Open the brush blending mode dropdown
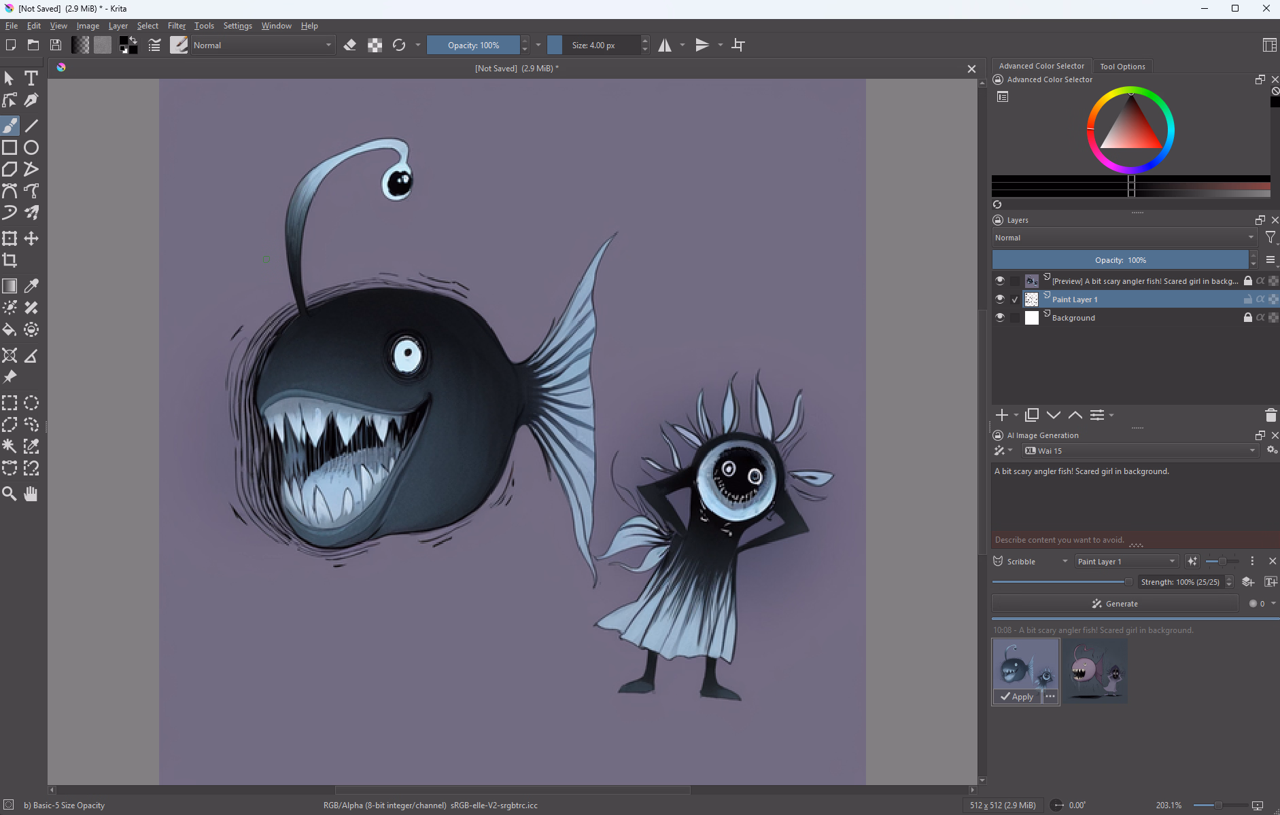 (x=262, y=46)
